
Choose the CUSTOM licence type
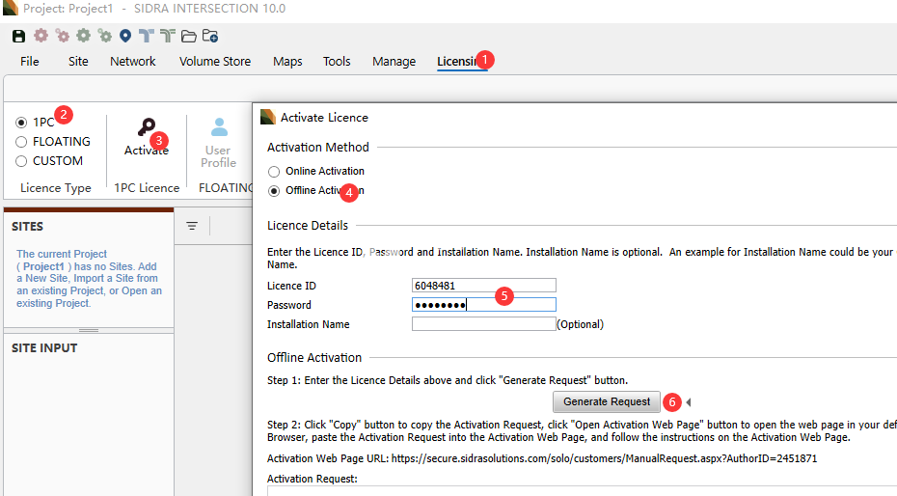click(x=21, y=161)
